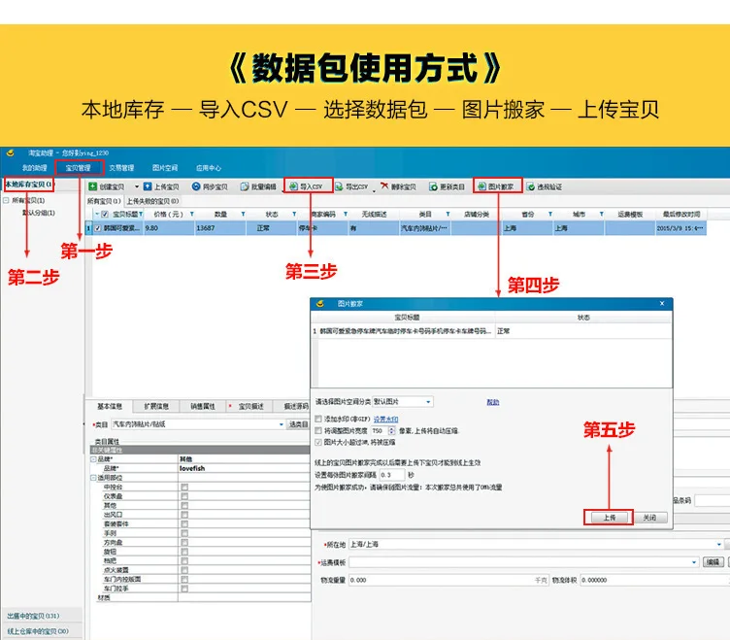Select 默认分组(1) in the left tree

[x=39, y=213]
